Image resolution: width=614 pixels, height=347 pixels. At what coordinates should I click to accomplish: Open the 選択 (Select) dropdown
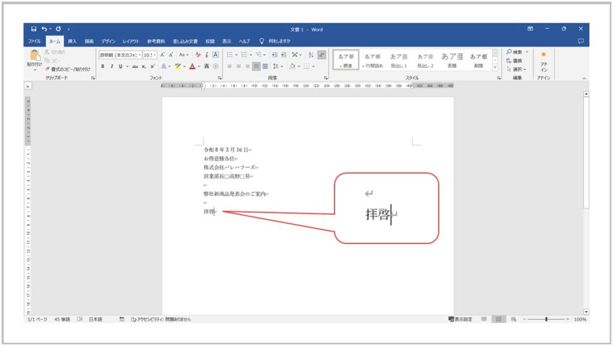point(515,68)
